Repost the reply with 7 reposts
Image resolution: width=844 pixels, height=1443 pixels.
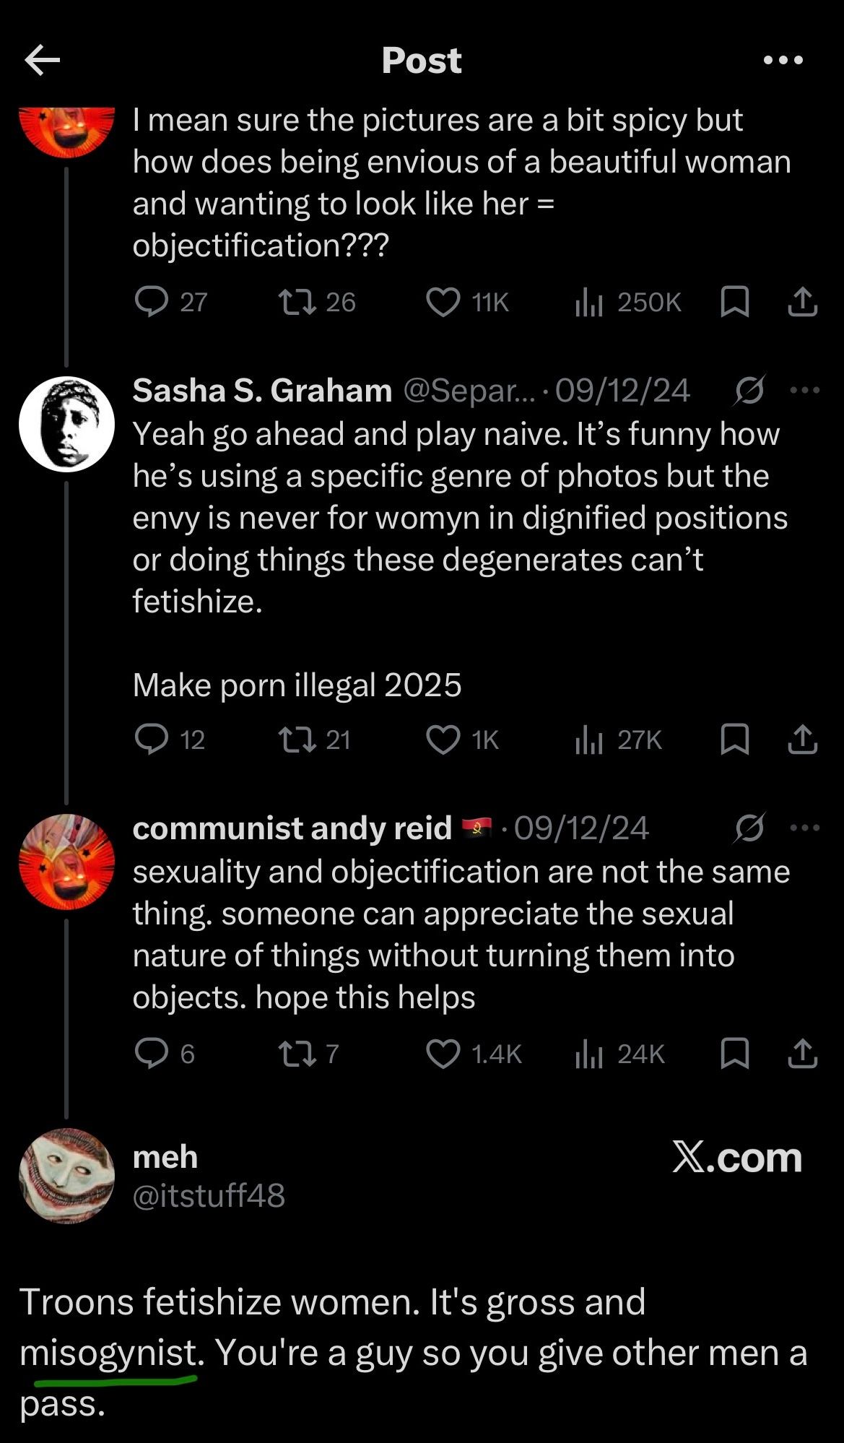pyautogui.click(x=297, y=1054)
